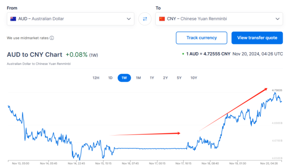Select the 1D time range

(110, 78)
